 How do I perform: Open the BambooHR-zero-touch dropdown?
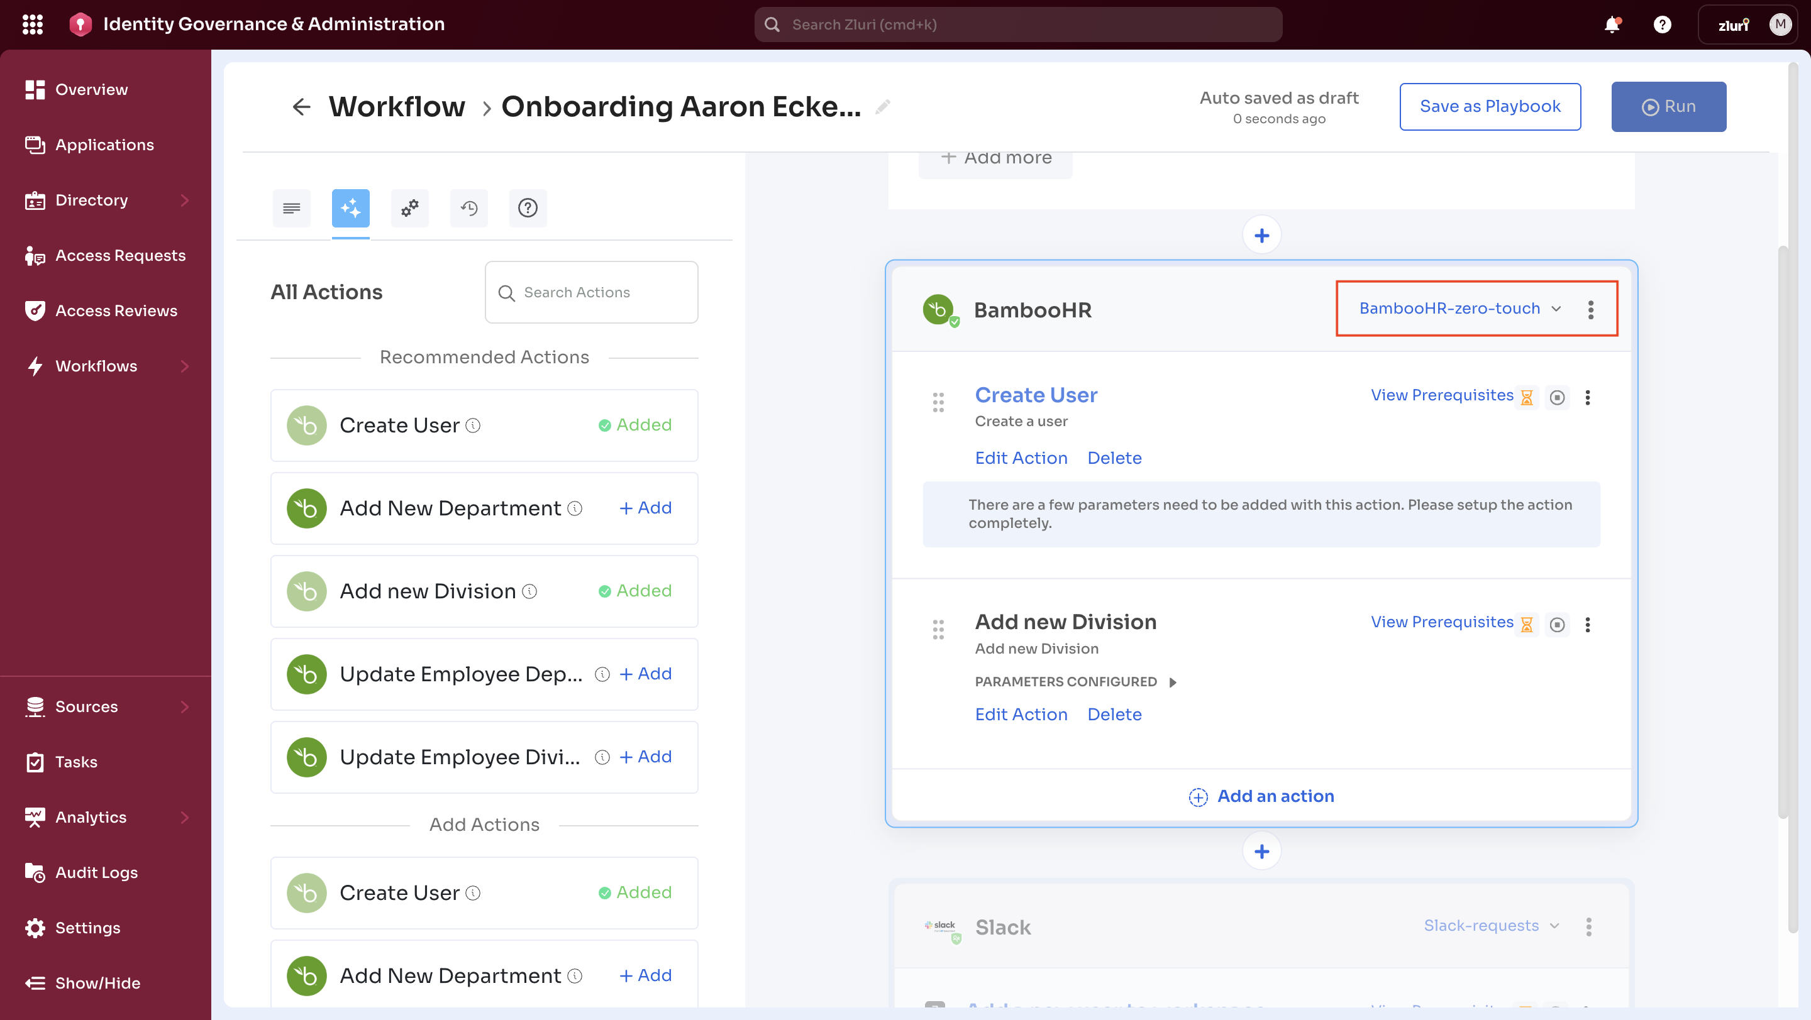(1459, 309)
